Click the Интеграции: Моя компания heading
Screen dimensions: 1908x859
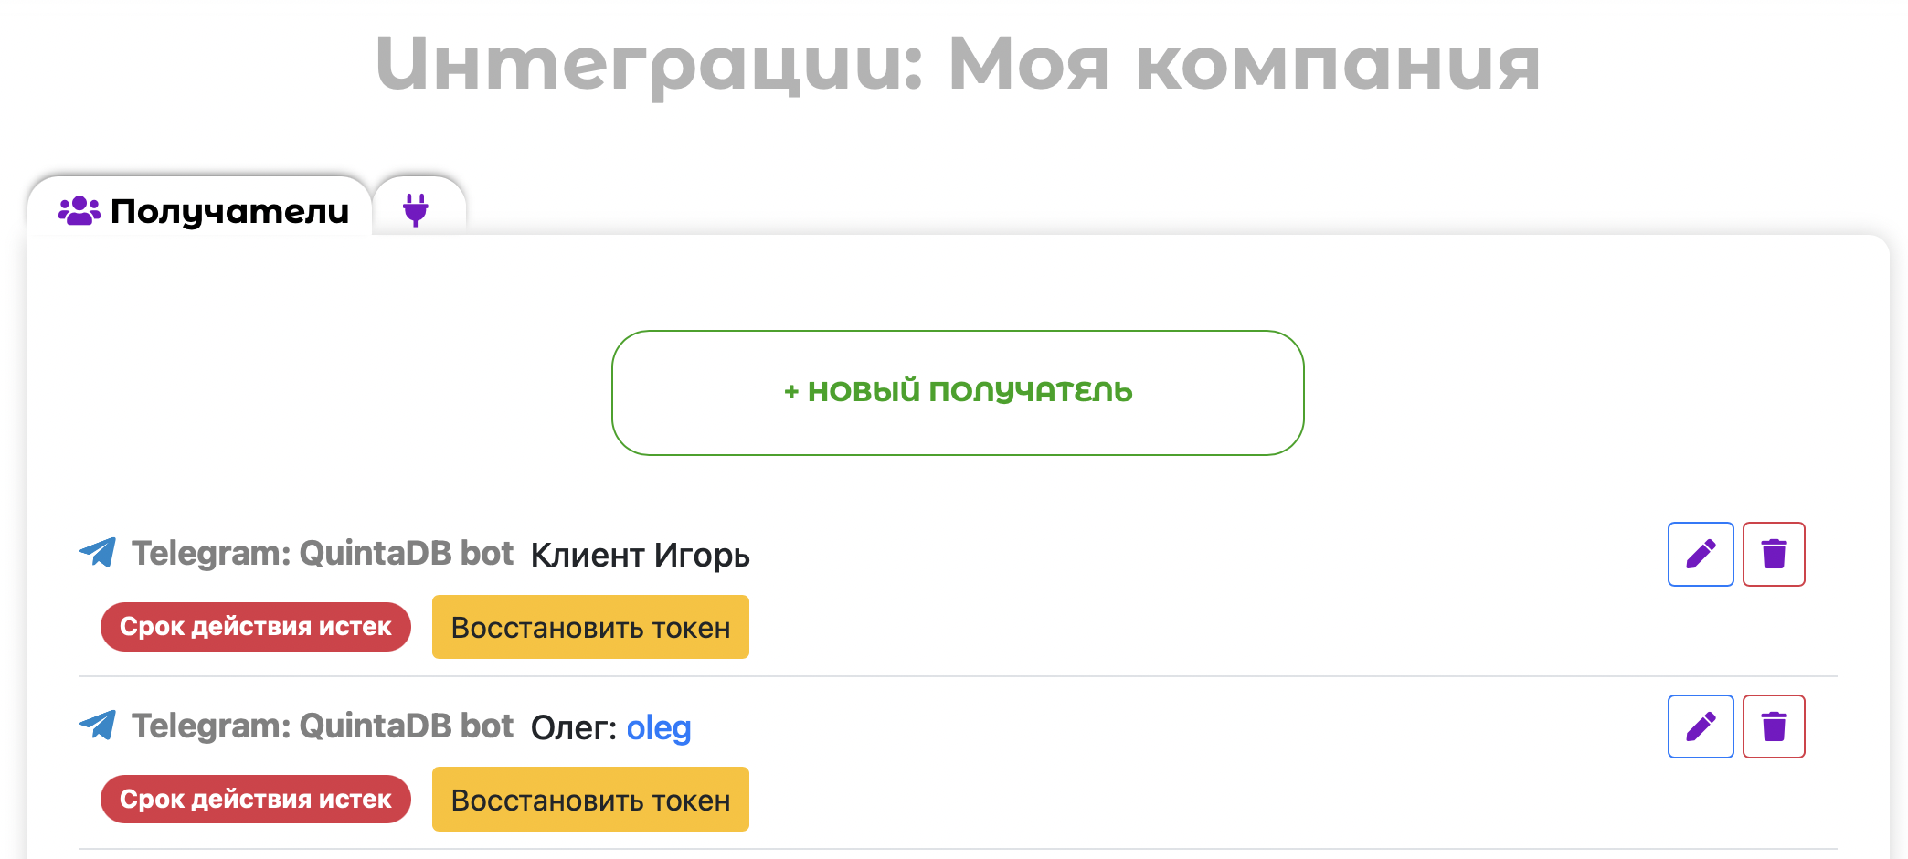(x=957, y=64)
